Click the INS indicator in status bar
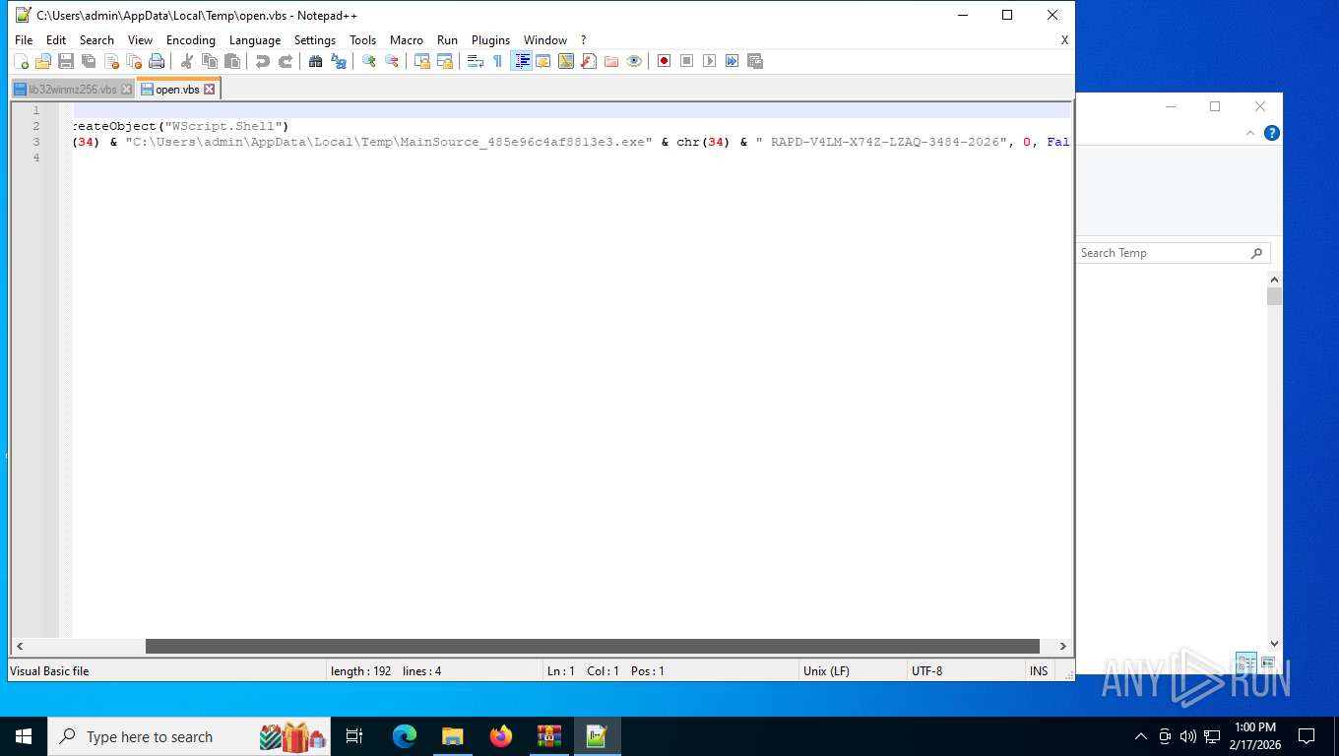Image resolution: width=1339 pixels, height=756 pixels. point(1039,671)
